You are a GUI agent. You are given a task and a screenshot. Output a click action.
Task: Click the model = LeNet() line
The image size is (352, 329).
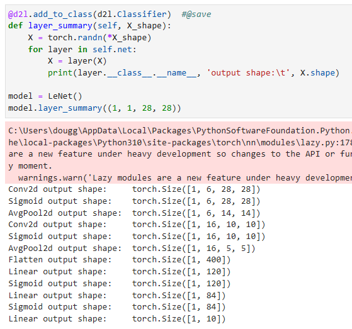tap(45, 96)
